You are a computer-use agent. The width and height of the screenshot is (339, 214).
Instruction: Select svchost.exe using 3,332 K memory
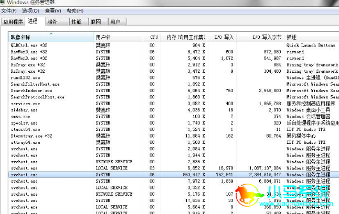174,187
